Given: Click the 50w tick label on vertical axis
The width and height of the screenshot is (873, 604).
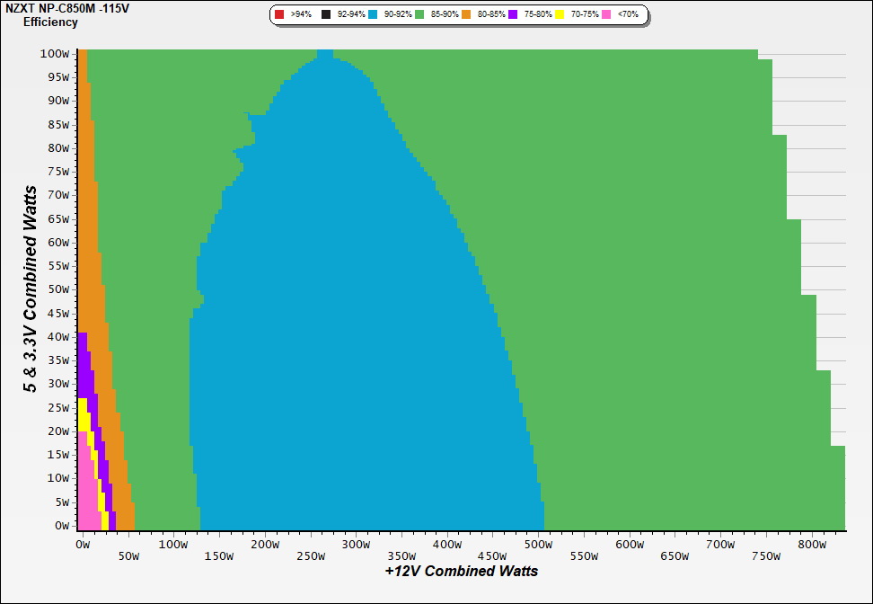Looking at the screenshot, I should [x=57, y=289].
